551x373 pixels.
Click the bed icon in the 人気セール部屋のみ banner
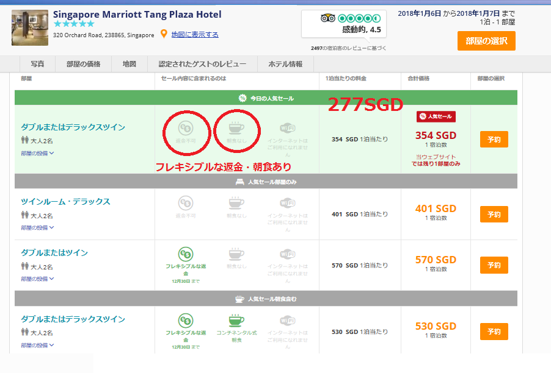239,182
